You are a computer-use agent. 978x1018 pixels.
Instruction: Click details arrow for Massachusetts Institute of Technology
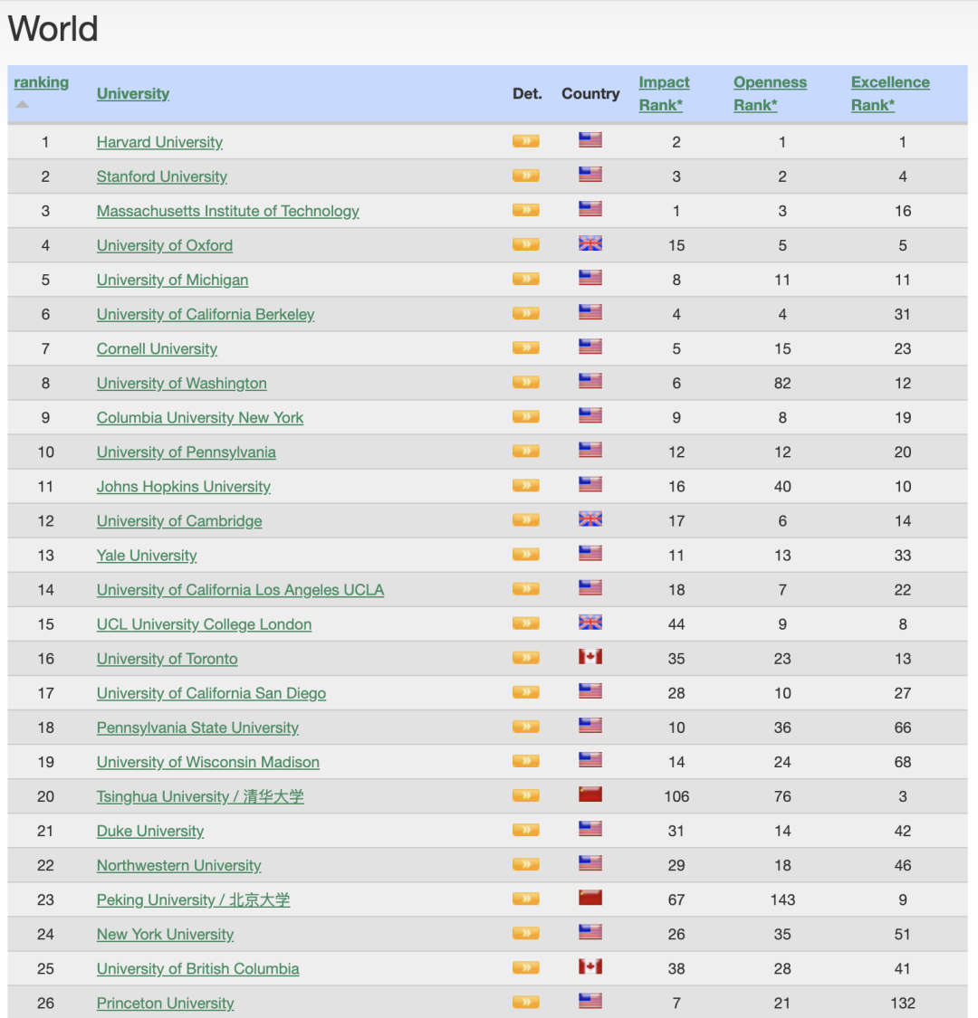tap(526, 210)
